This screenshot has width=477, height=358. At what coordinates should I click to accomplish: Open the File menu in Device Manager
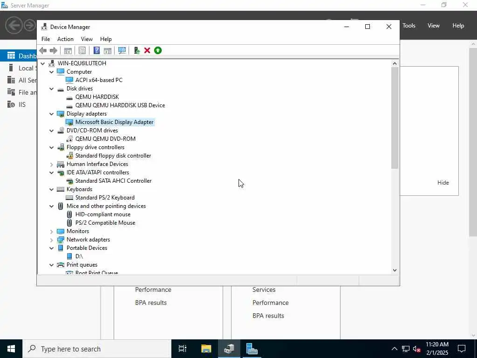(x=46, y=39)
